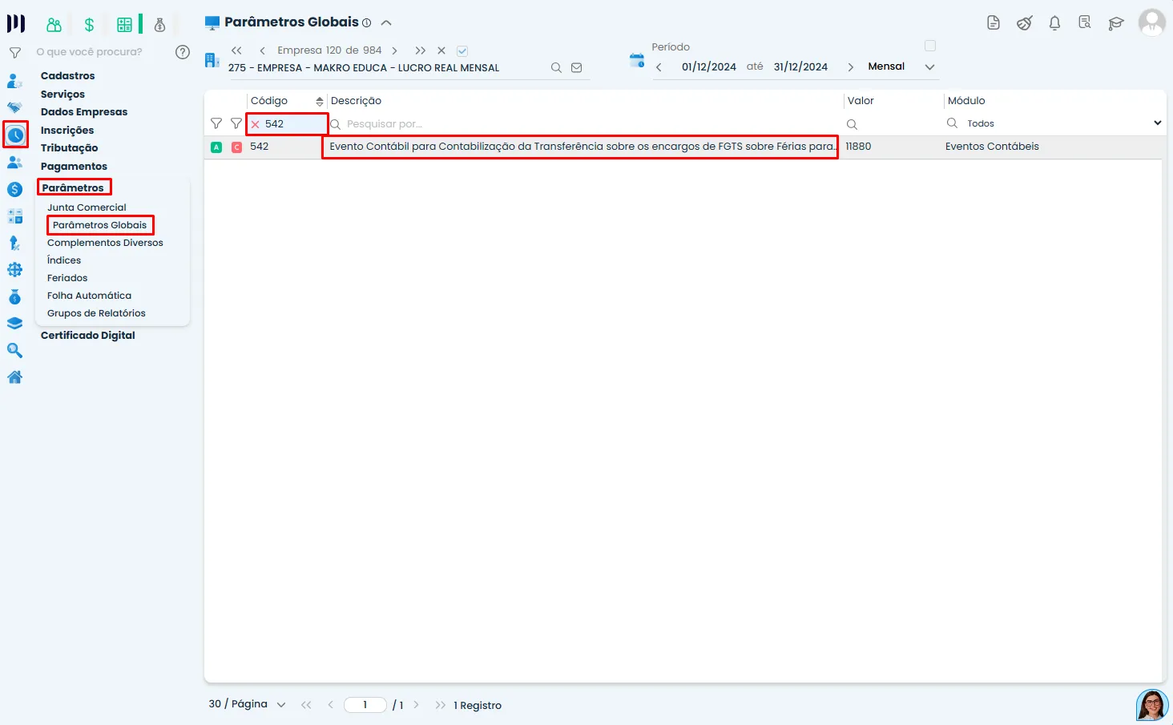Open the green people module icon
The height and width of the screenshot is (725, 1173).
pos(54,25)
